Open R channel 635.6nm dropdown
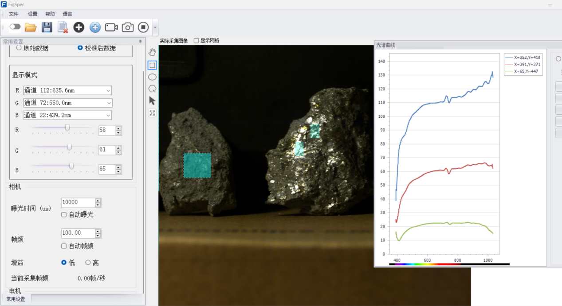This screenshot has height=306, width=562. click(x=67, y=90)
